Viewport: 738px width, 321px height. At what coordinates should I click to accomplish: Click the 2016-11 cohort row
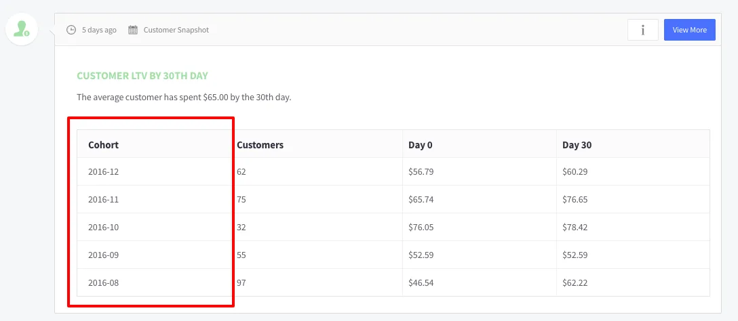click(103, 200)
